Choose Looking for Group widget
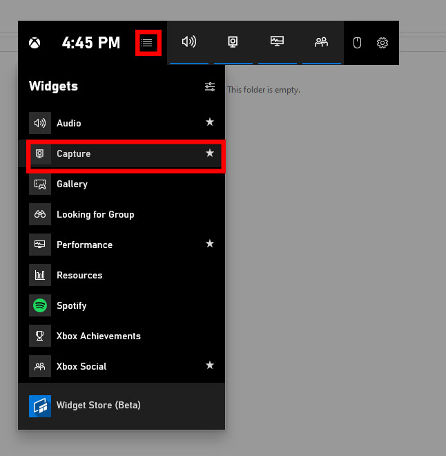Screen dimensions: 446x456 (95, 214)
